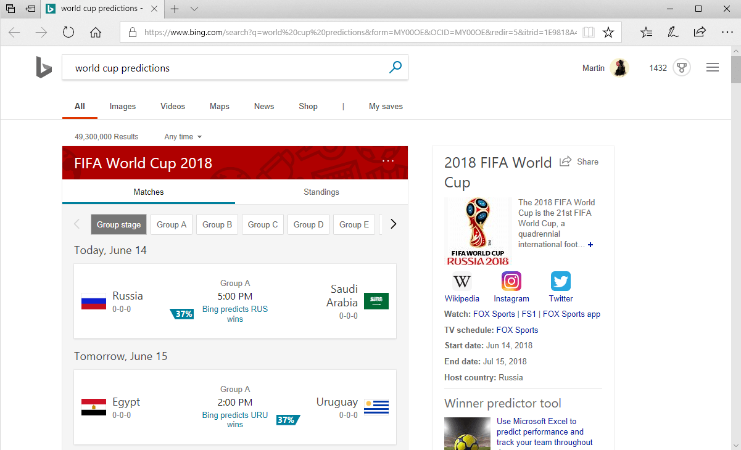Click Bing predicts URU wins text
The width and height of the screenshot is (741, 450).
(x=235, y=420)
